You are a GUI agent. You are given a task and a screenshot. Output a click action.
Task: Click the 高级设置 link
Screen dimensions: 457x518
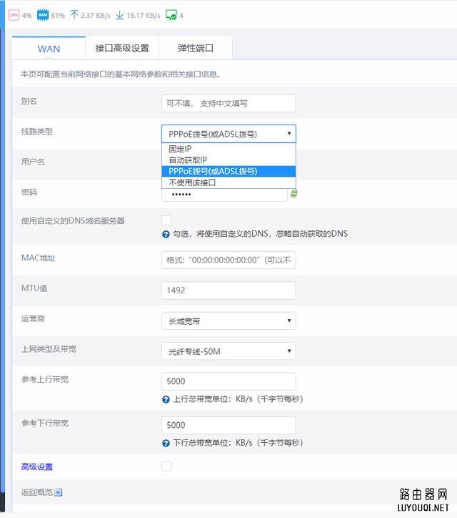(37, 467)
